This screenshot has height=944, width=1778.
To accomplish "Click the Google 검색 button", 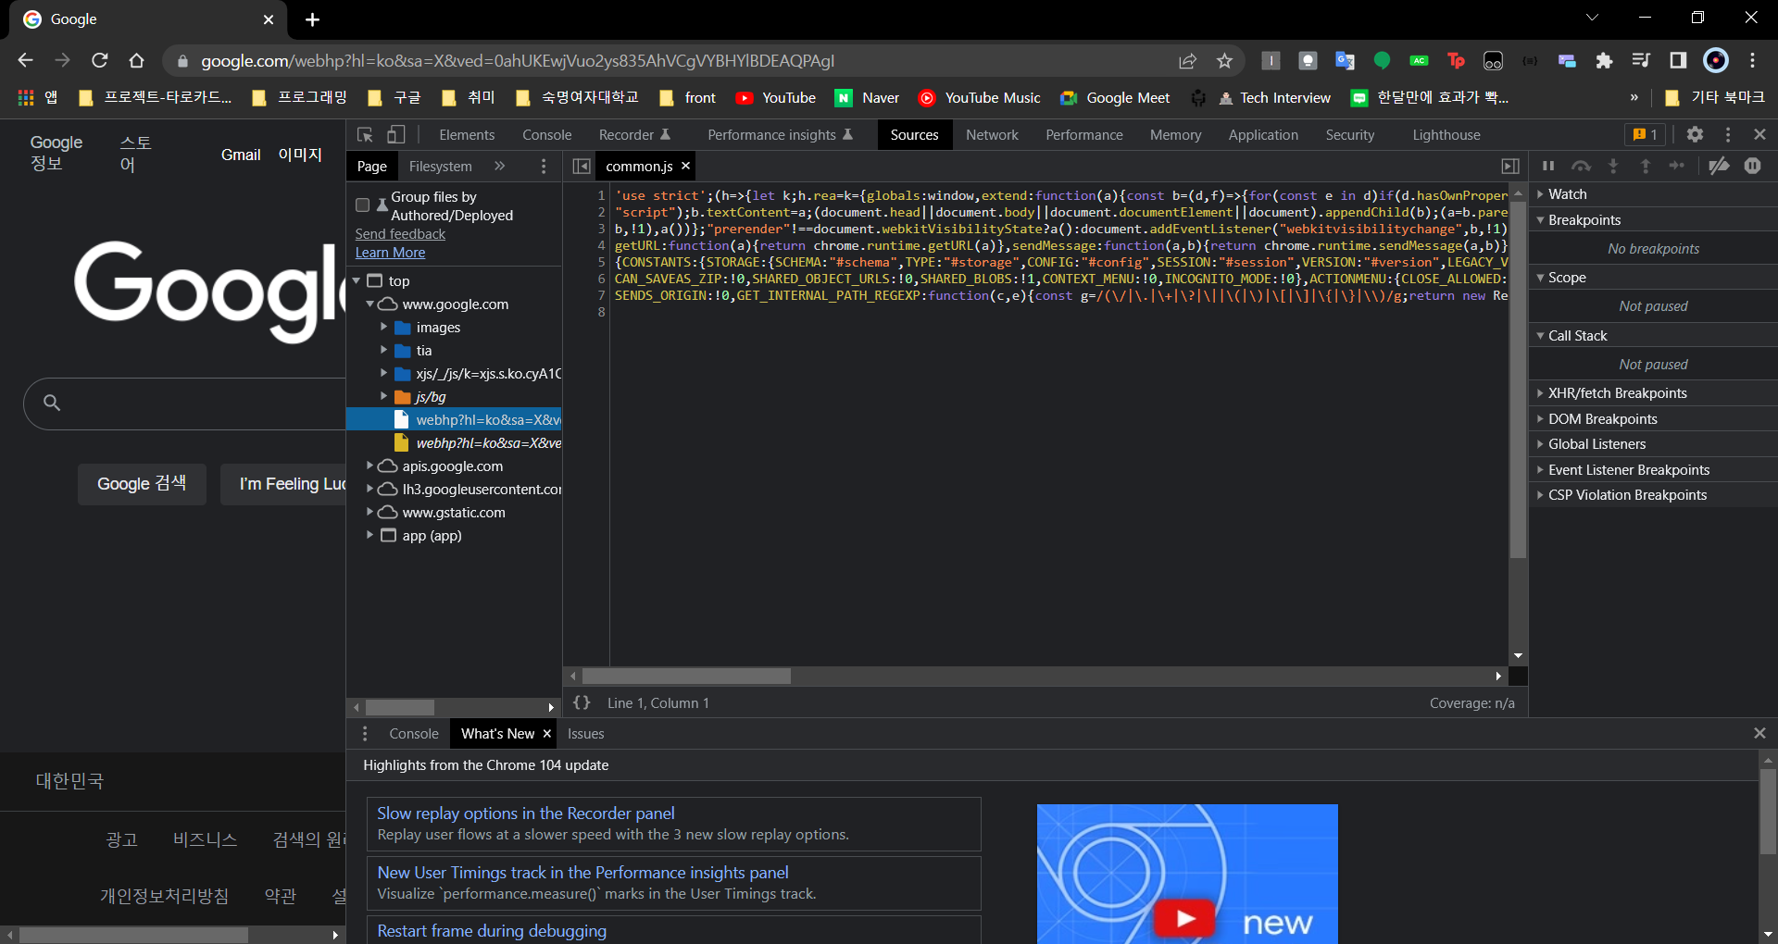I will pos(142,484).
